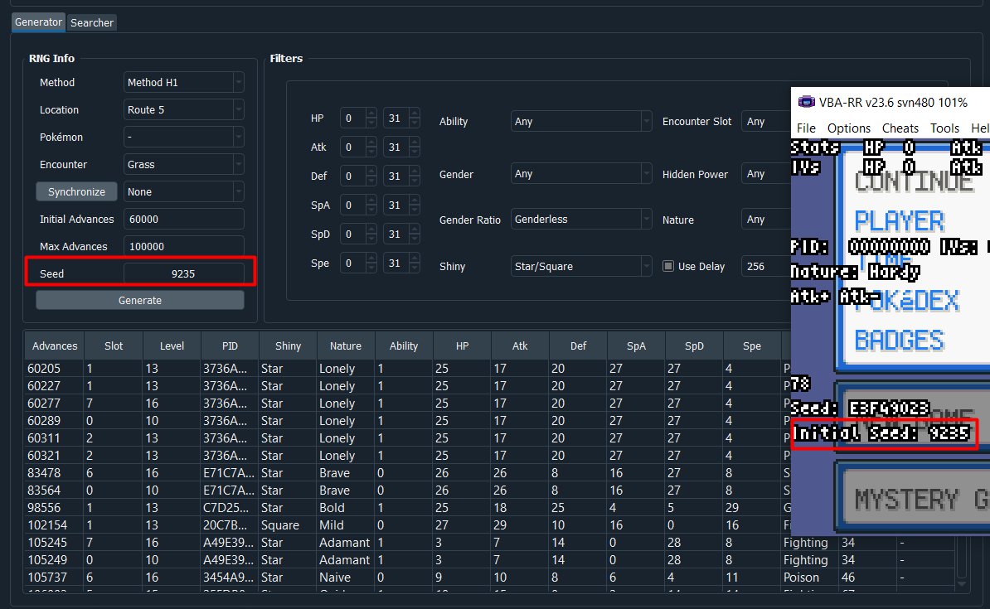Open the Gender filter dropdown
Image resolution: width=990 pixels, height=609 pixels.
tap(581, 173)
